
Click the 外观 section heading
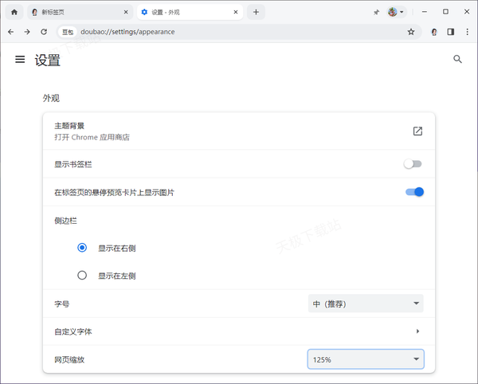click(51, 98)
